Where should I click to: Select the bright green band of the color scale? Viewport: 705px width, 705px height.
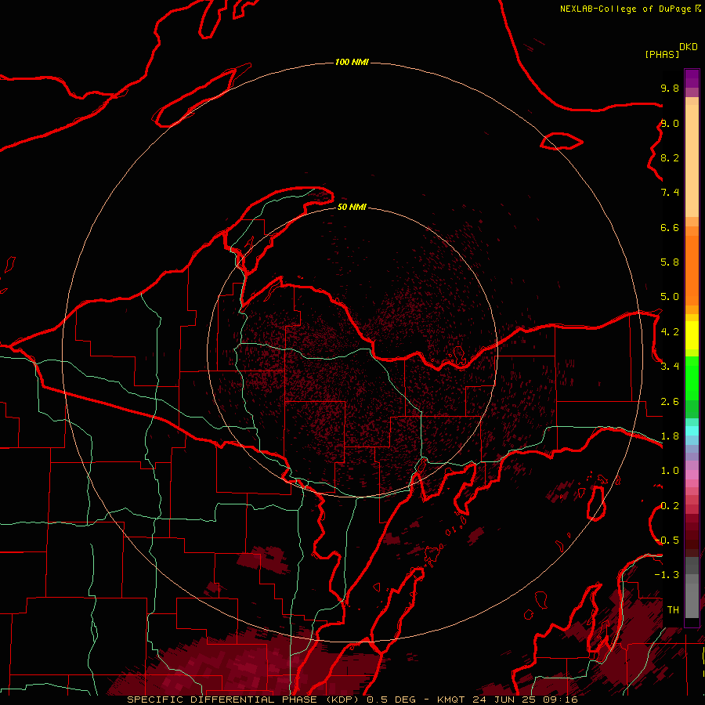click(692, 377)
